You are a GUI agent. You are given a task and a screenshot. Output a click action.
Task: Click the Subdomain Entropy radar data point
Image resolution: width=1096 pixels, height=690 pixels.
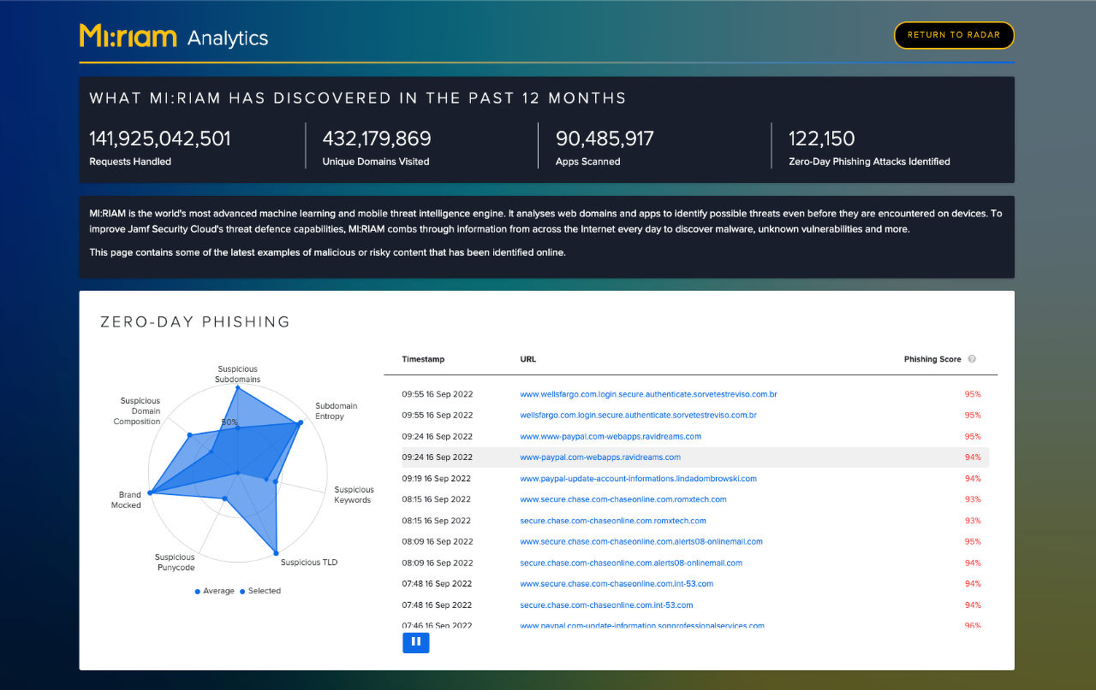301,422
